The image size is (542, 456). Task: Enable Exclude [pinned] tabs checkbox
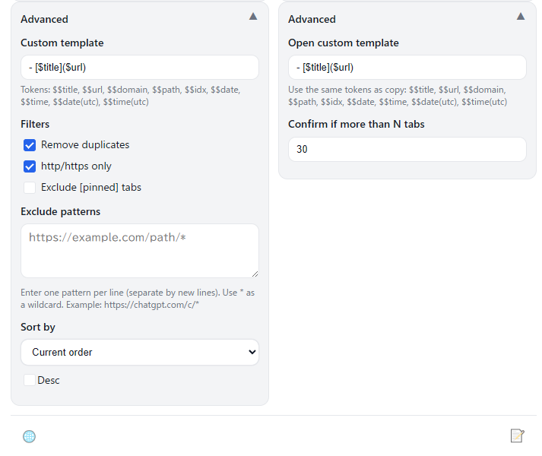30,188
